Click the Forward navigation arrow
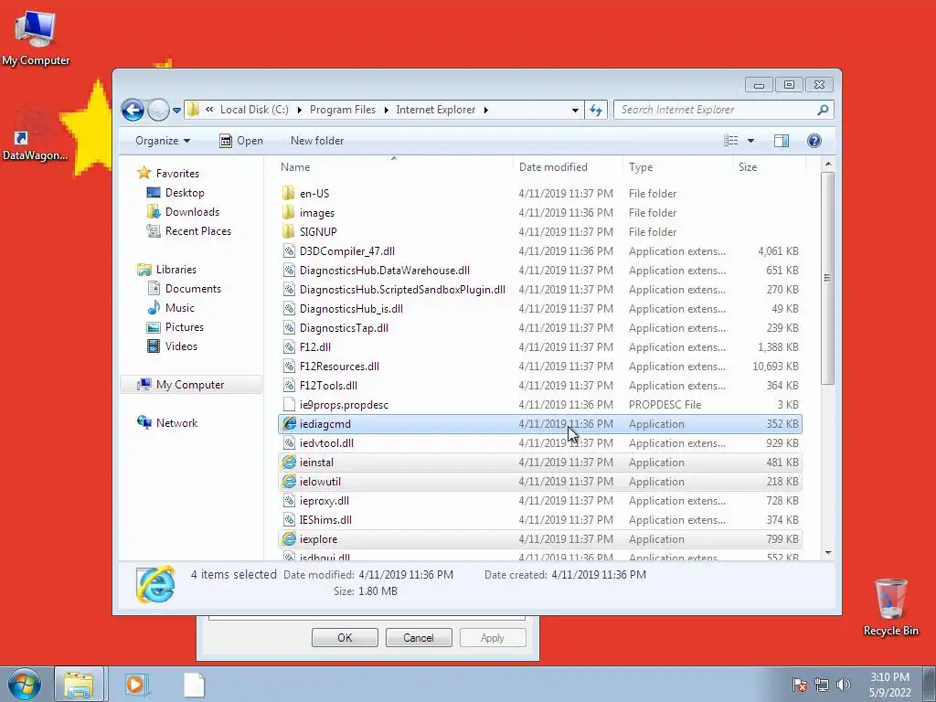Viewport: 936px width, 702px height. (158, 110)
